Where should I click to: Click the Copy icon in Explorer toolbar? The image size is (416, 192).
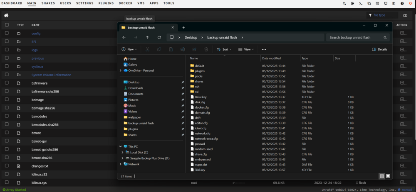(159, 49)
